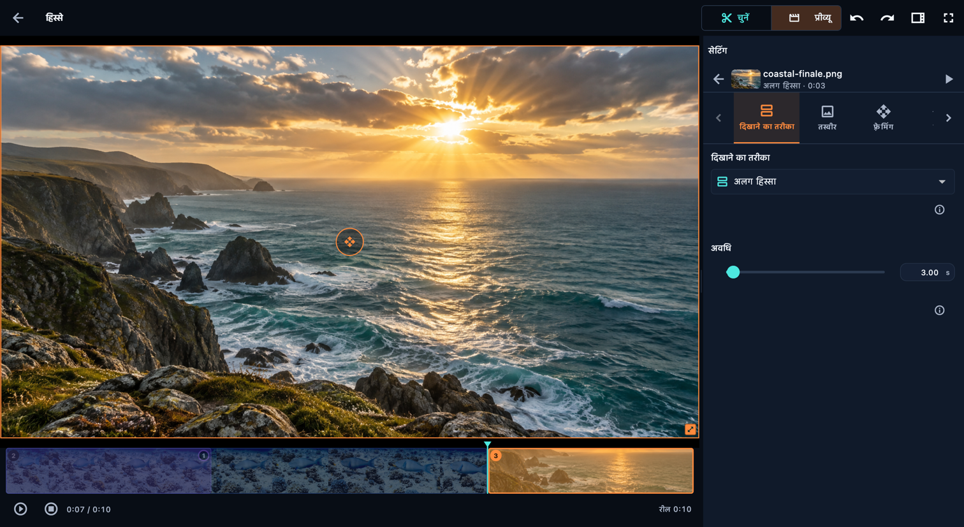Click the move handle at image center
Viewport: 964px width, 527px height.
(349, 242)
